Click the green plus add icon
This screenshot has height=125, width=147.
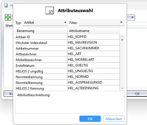pos(8,17)
